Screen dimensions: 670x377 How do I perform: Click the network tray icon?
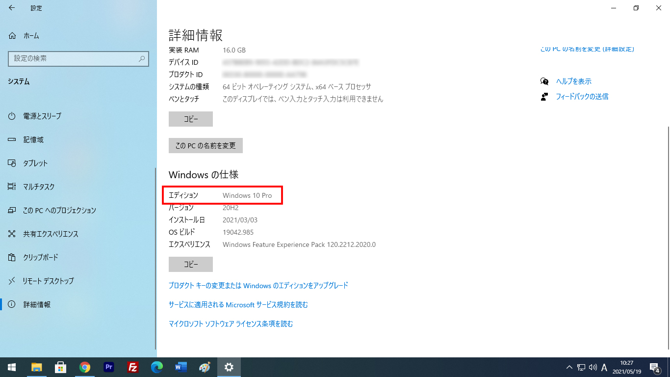[x=581, y=367]
